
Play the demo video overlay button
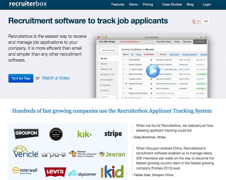point(153,71)
